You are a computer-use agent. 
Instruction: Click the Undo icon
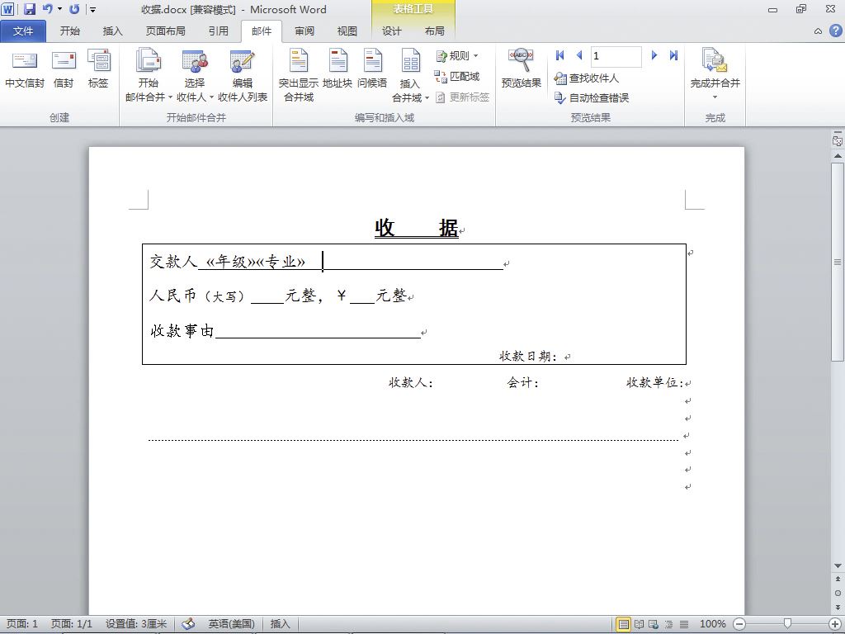[x=47, y=9]
